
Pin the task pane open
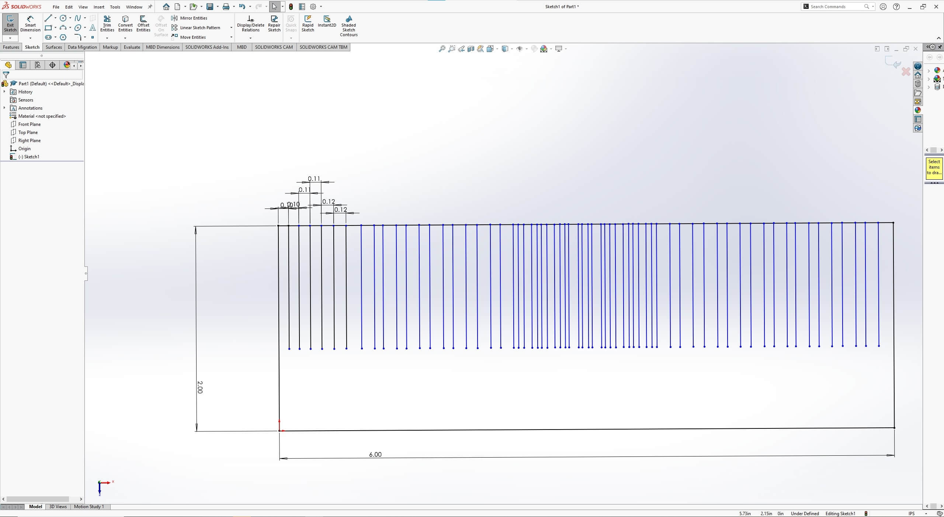click(x=940, y=47)
